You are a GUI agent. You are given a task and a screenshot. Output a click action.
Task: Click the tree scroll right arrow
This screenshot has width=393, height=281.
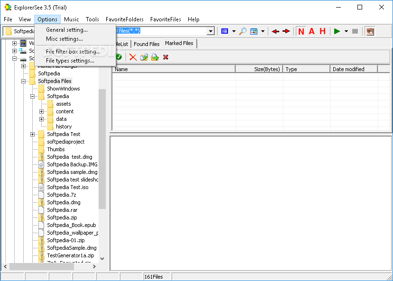pyautogui.click(x=94, y=267)
